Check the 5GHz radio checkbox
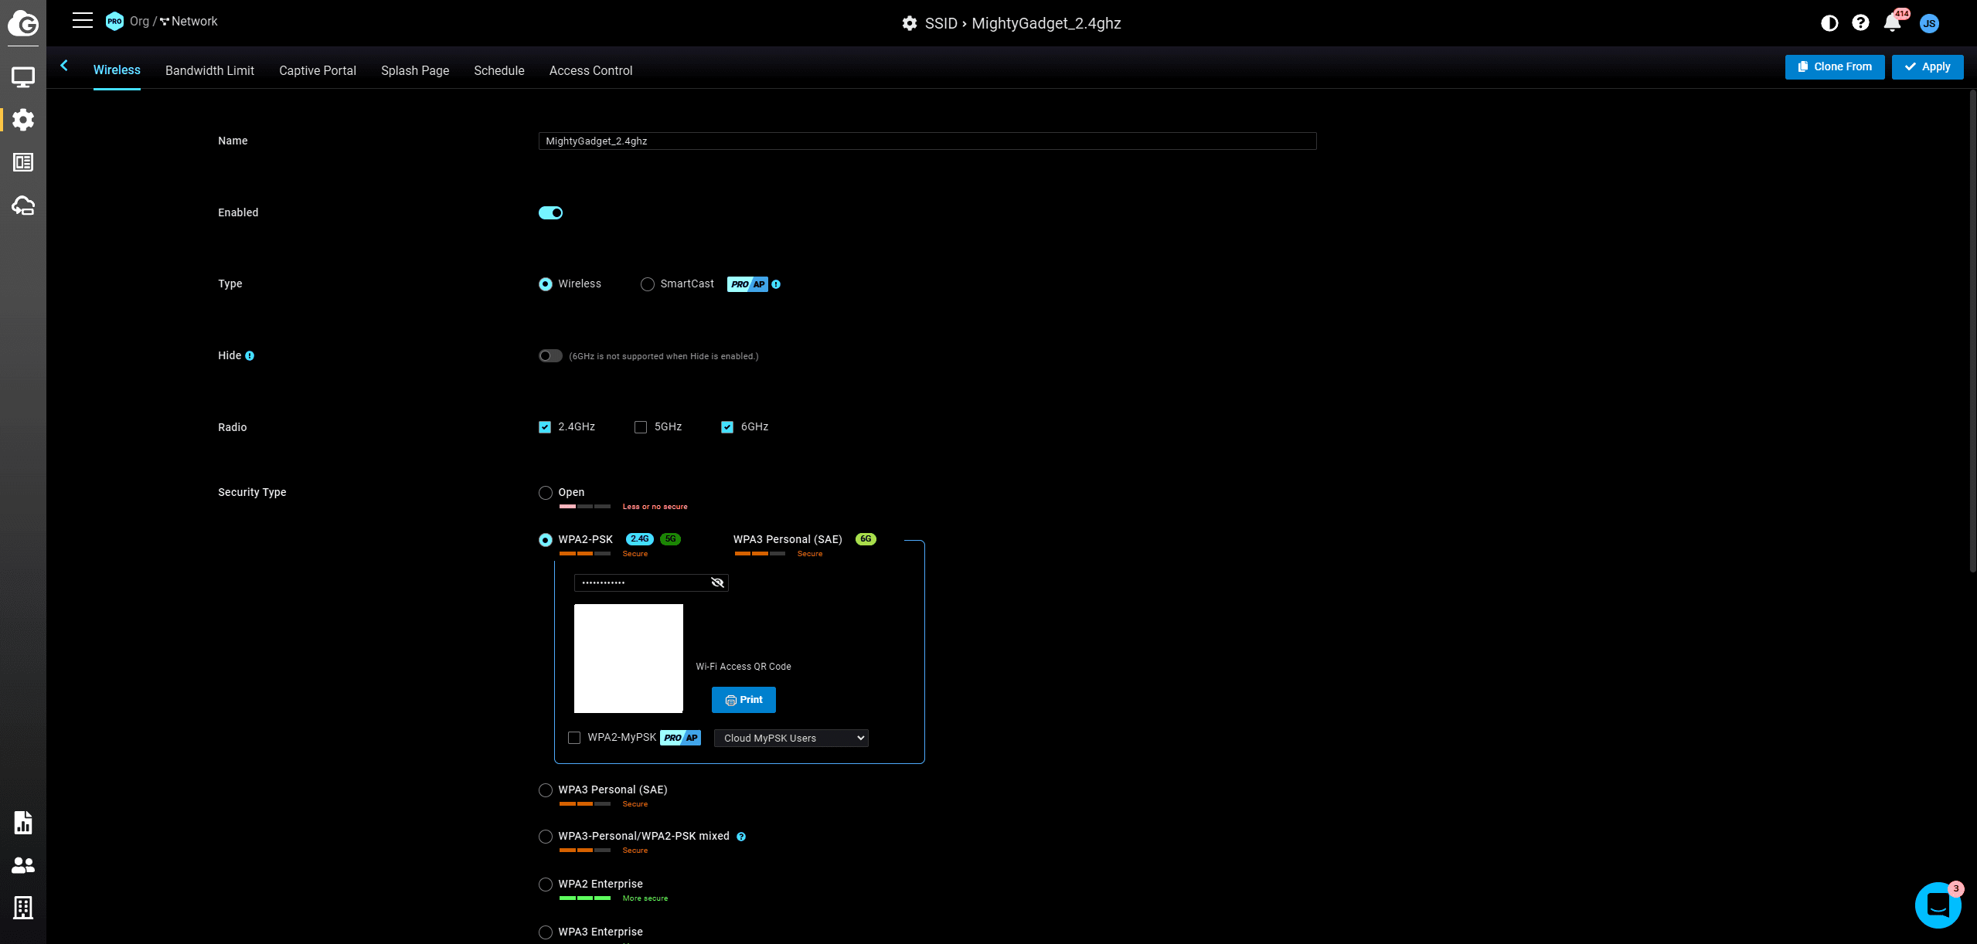 click(x=641, y=427)
